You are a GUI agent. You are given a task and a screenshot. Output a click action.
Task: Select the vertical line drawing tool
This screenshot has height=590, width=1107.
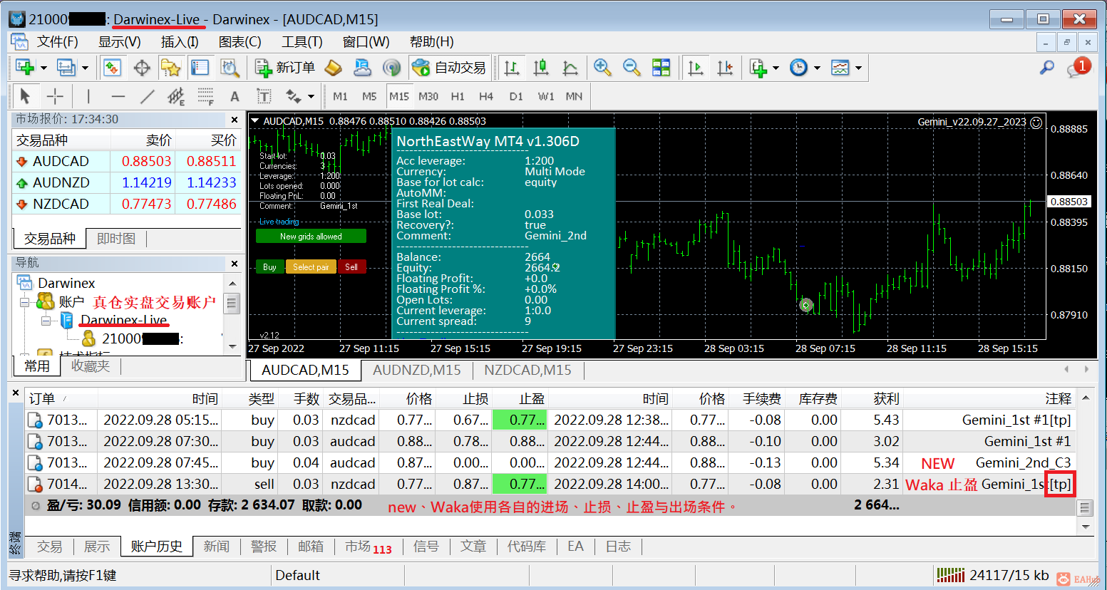tap(88, 96)
